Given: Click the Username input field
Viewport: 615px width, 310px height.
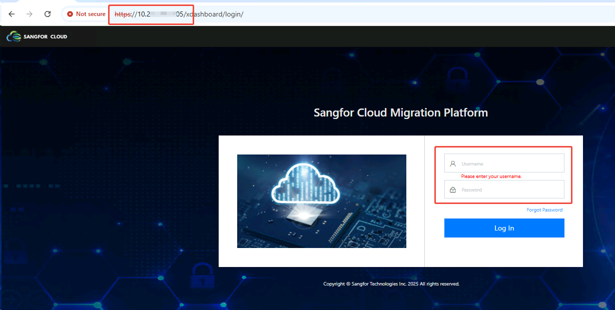Looking at the screenshot, I should coord(504,163).
